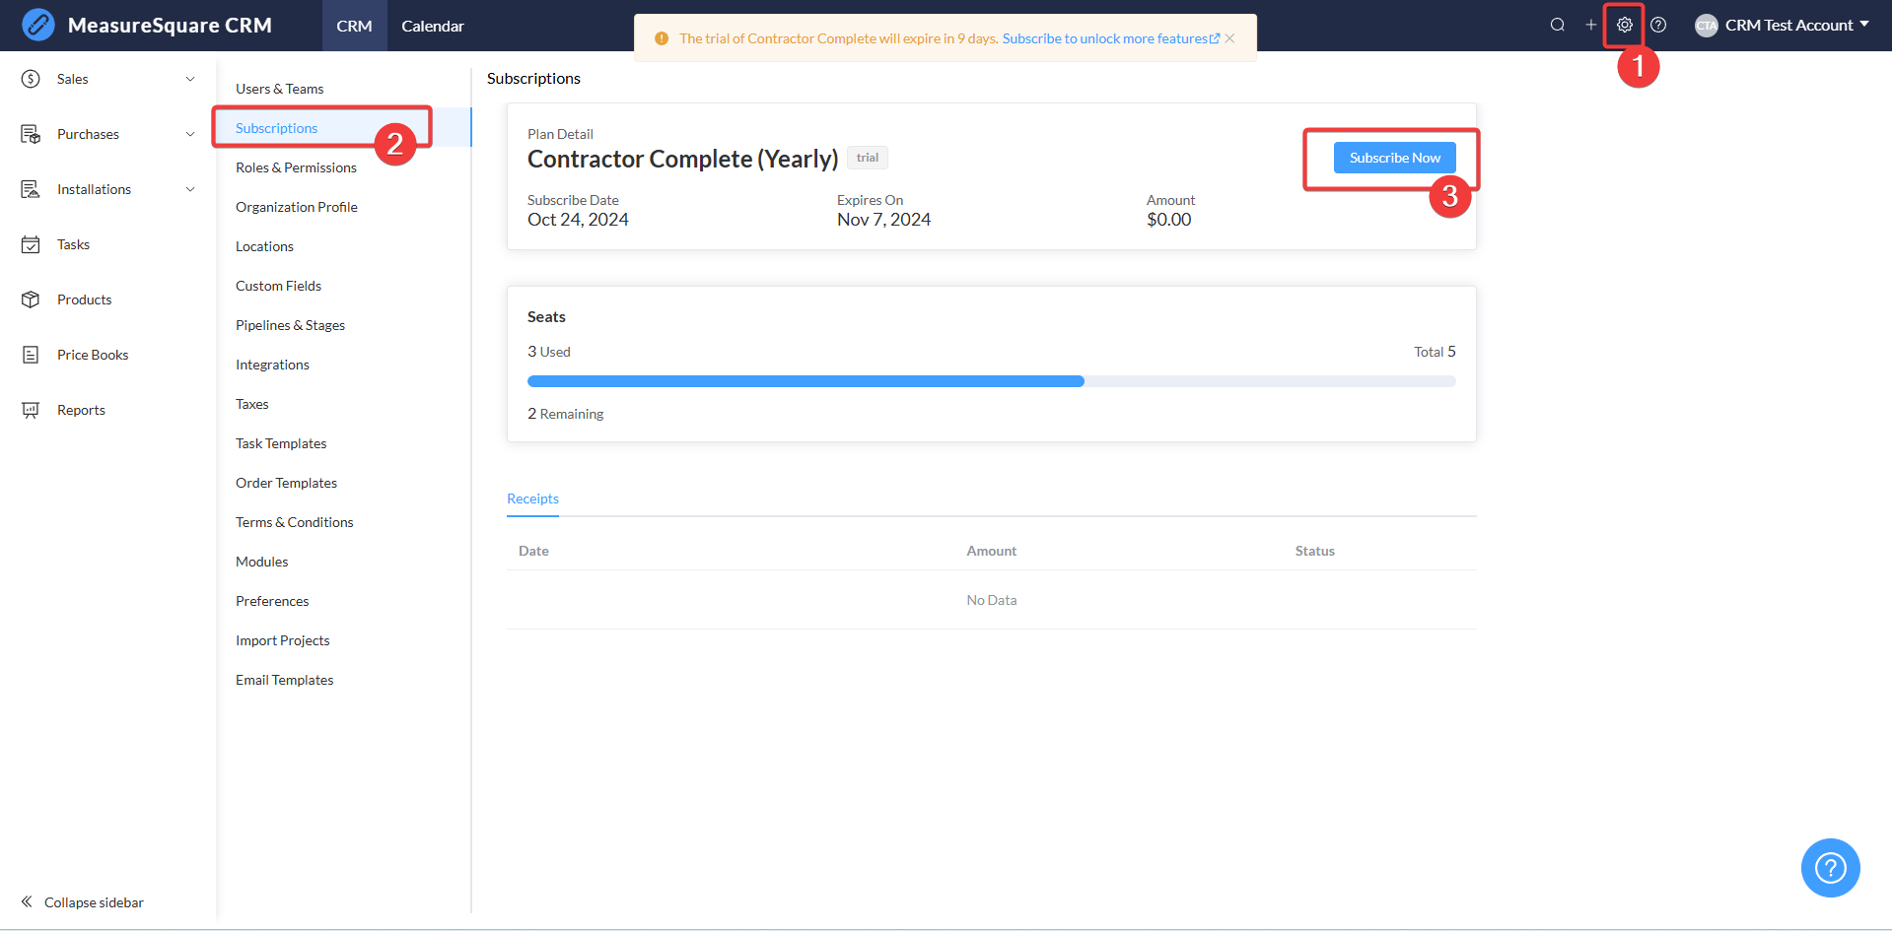The image size is (1892, 931).
Task: Click the Oct 24, 2024 subscribe date
Action: pos(578,220)
